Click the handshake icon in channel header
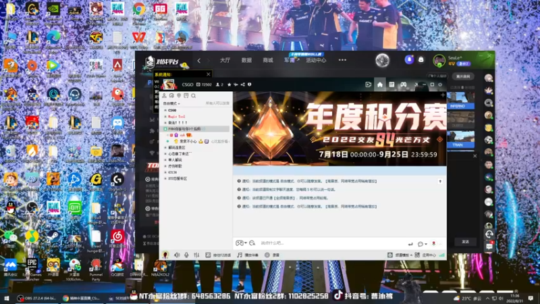This screenshot has width=540, height=304. pos(236,84)
